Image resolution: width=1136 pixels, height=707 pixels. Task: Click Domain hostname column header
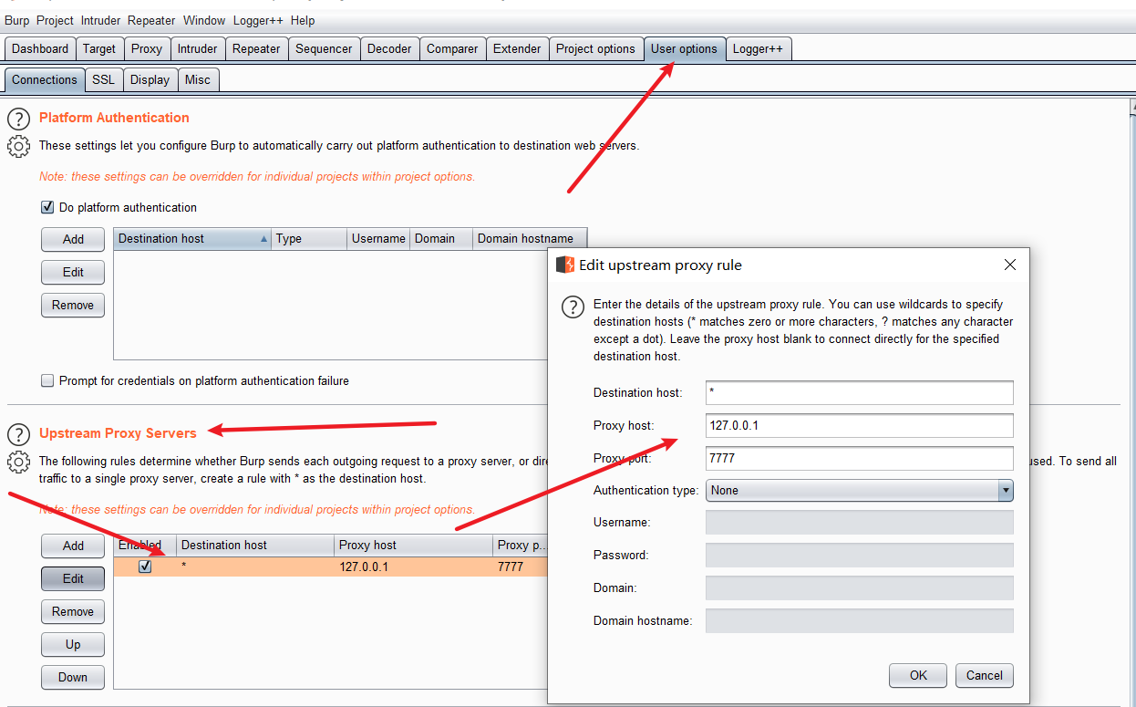[530, 239]
